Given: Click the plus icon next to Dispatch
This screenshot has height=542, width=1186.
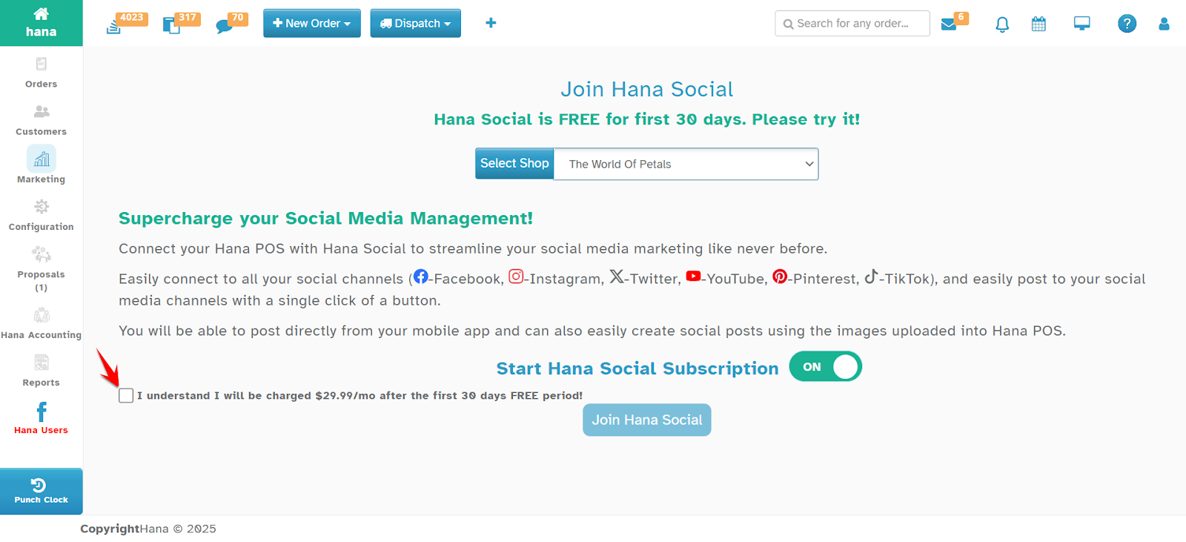Looking at the screenshot, I should [491, 23].
